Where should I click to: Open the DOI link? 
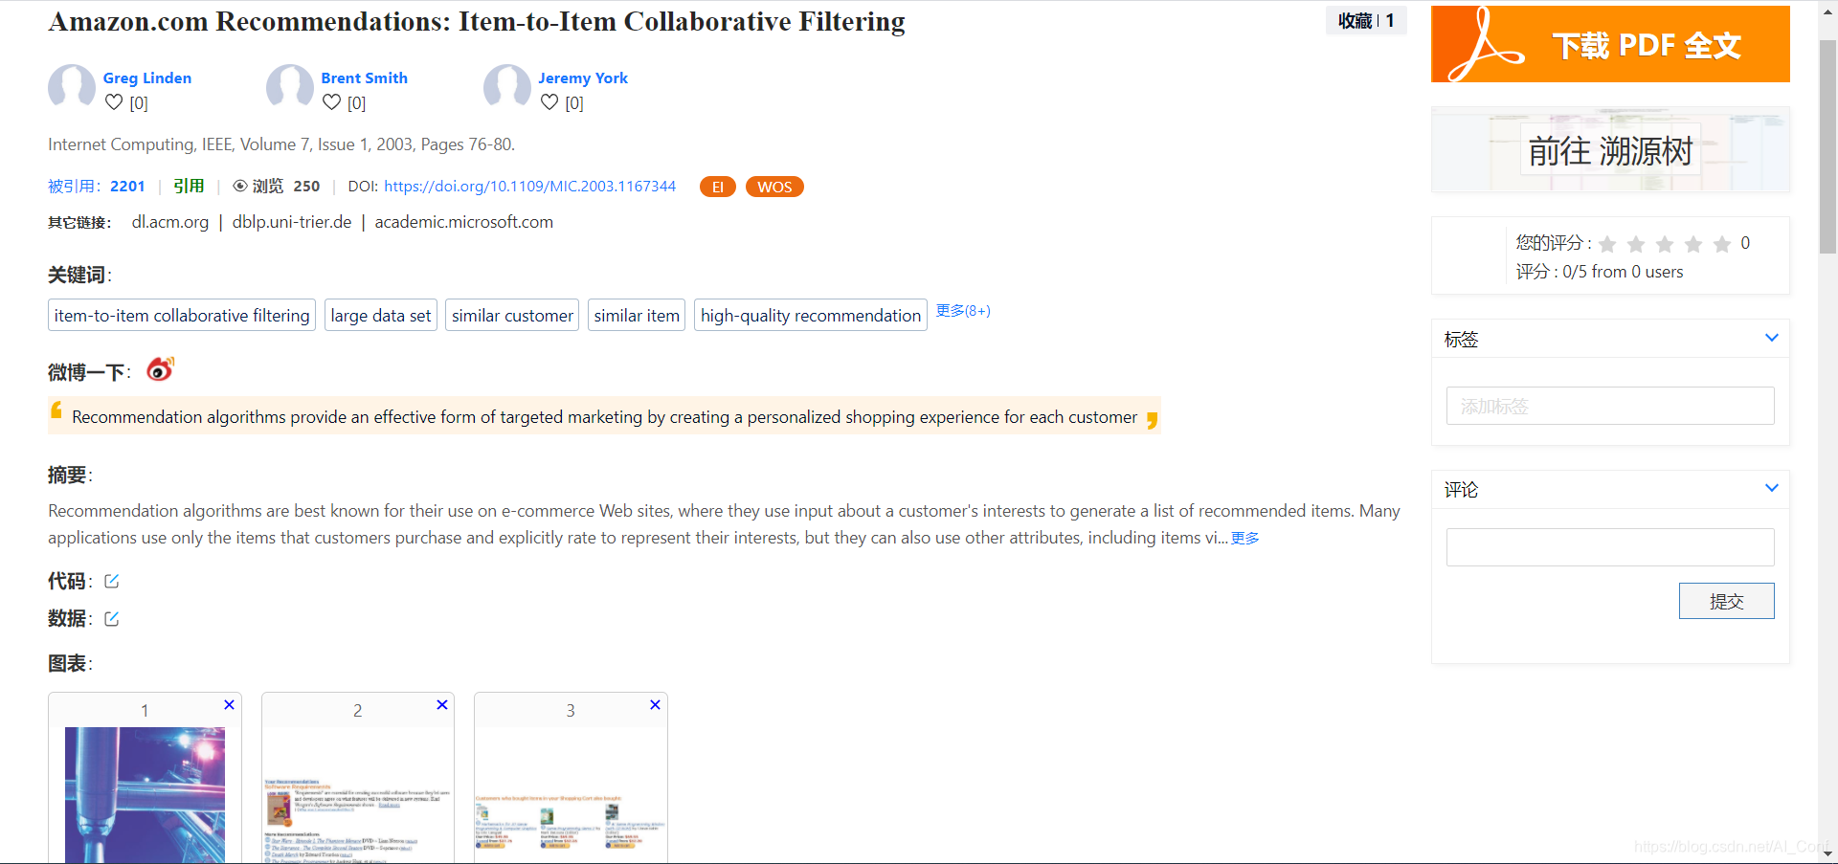pyautogui.click(x=530, y=187)
